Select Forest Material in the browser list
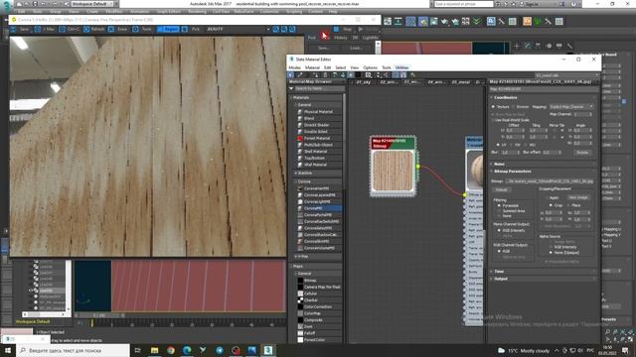This screenshot has width=636, height=357. coord(317,138)
